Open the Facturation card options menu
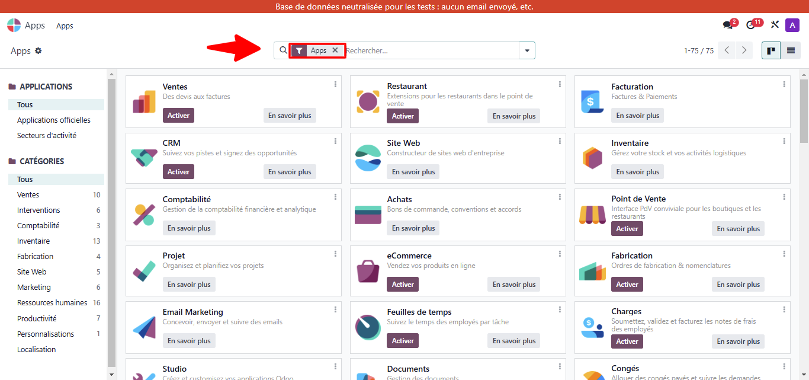 tap(784, 84)
